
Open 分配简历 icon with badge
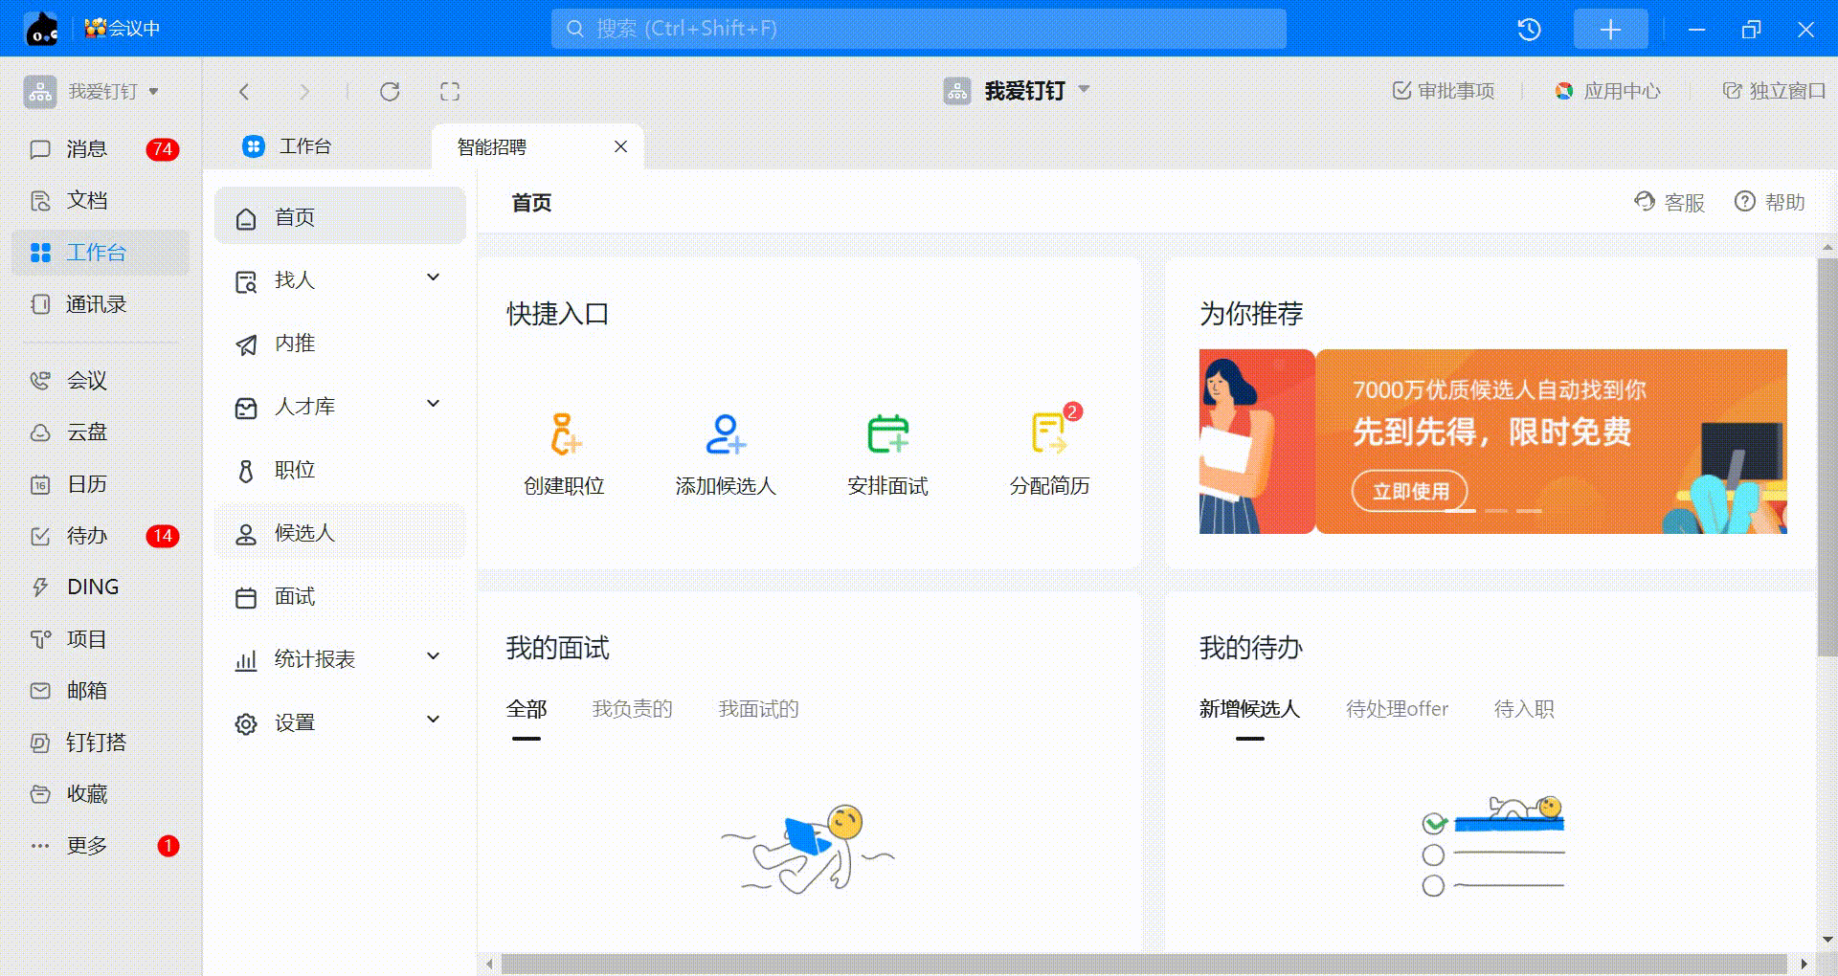1049,433
